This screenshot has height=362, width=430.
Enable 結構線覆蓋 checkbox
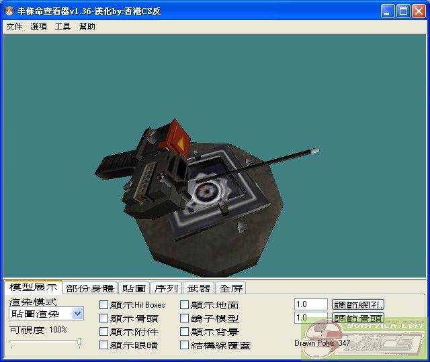click(x=184, y=345)
